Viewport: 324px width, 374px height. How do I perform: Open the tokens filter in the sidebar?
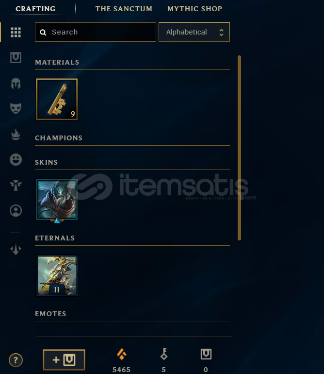16,249
